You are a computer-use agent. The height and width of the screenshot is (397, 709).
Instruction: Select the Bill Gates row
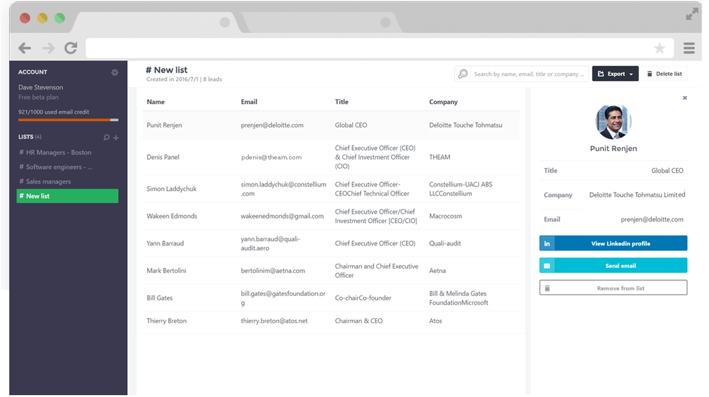[x=331, y=298]
